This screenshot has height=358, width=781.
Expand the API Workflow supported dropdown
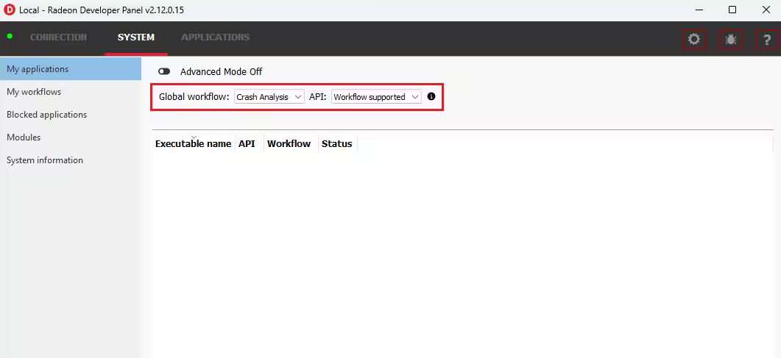click(x=376, y=96)
